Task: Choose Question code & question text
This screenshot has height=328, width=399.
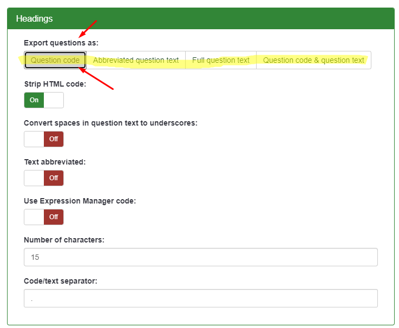Action: pos(313,60)
